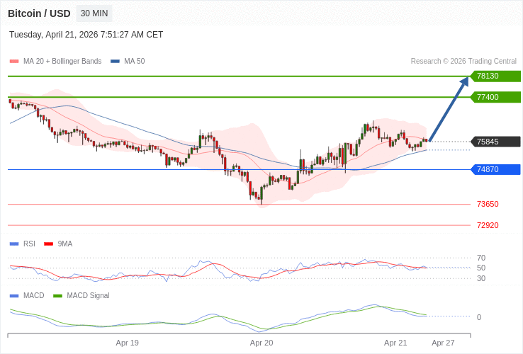Click the MACD Signal legend label
The width and height of the screenshot is (523, 354).
click(x=88, y=295)
